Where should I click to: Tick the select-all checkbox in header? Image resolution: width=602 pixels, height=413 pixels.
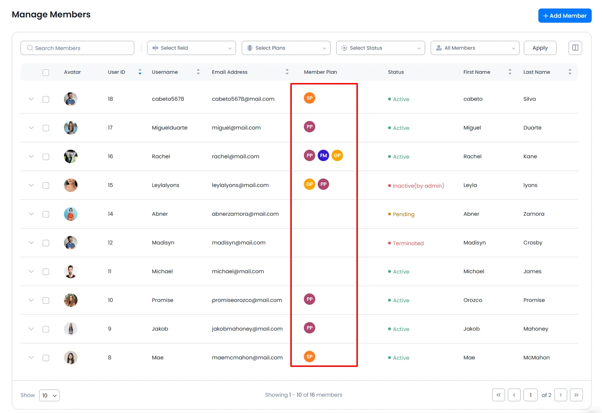(x=46, y=72)
